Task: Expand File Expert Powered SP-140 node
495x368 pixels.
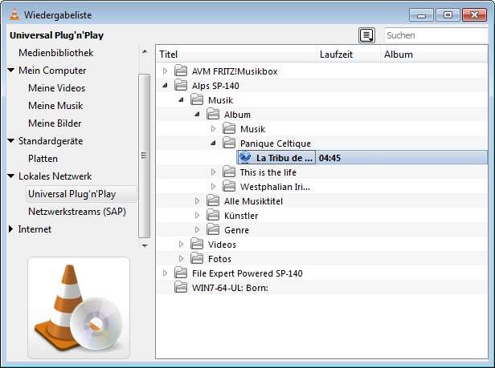Action: (x=165, y=273)
